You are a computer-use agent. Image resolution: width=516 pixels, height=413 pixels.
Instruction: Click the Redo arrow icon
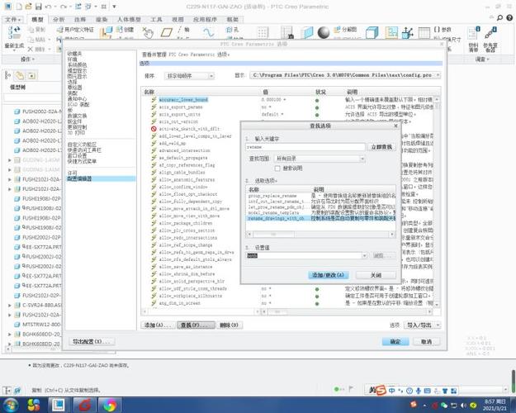pos(64,7)
